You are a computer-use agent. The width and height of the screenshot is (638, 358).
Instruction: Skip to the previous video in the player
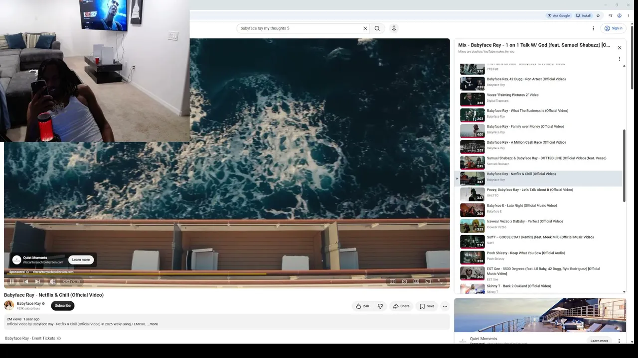(25, 281)
